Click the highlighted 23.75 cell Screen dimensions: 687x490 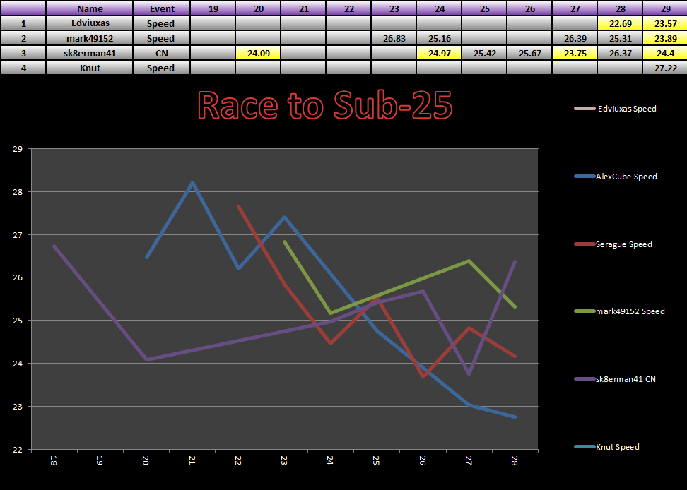coord(575,53)
